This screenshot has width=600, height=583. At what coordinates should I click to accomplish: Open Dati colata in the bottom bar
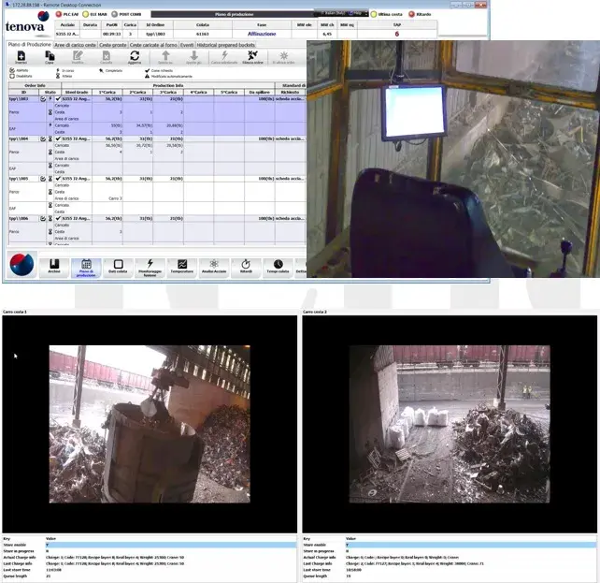coord(118,267)
